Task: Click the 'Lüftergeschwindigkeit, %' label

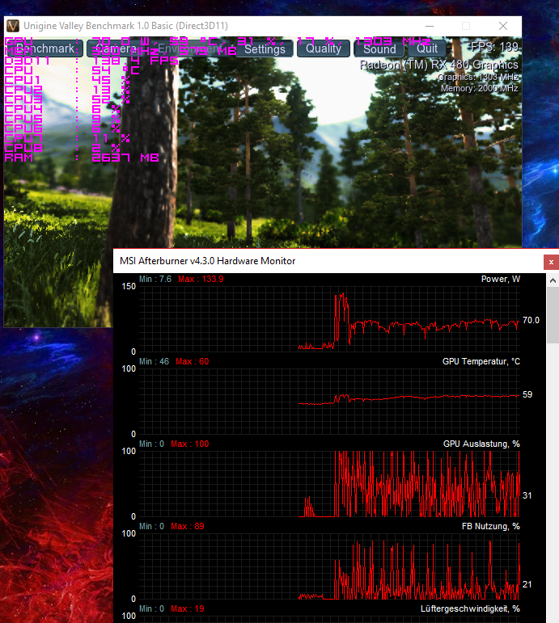Action: tap(470, 608)
